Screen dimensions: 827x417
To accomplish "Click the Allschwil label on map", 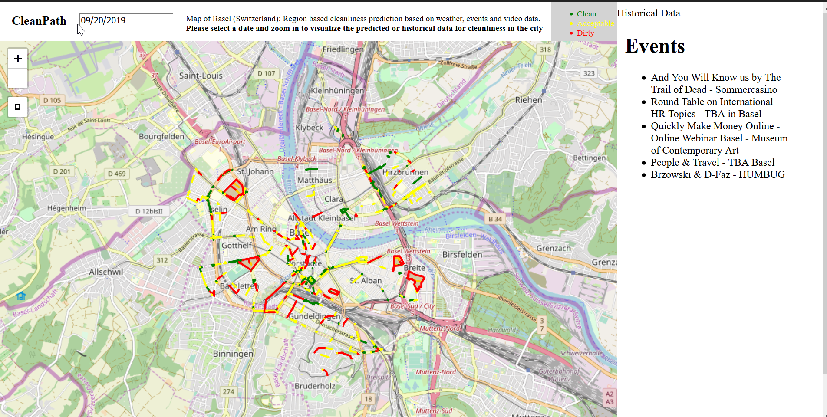I will (106, 272).
